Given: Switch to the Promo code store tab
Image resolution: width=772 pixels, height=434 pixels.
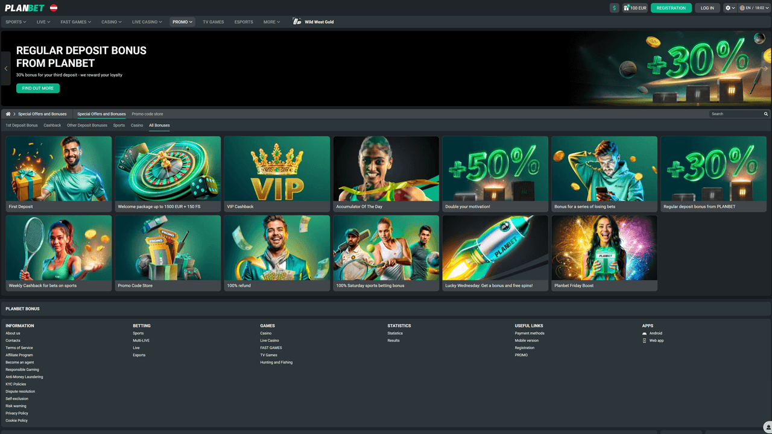Looking at the screenshot, I should [x=147, y=114].
